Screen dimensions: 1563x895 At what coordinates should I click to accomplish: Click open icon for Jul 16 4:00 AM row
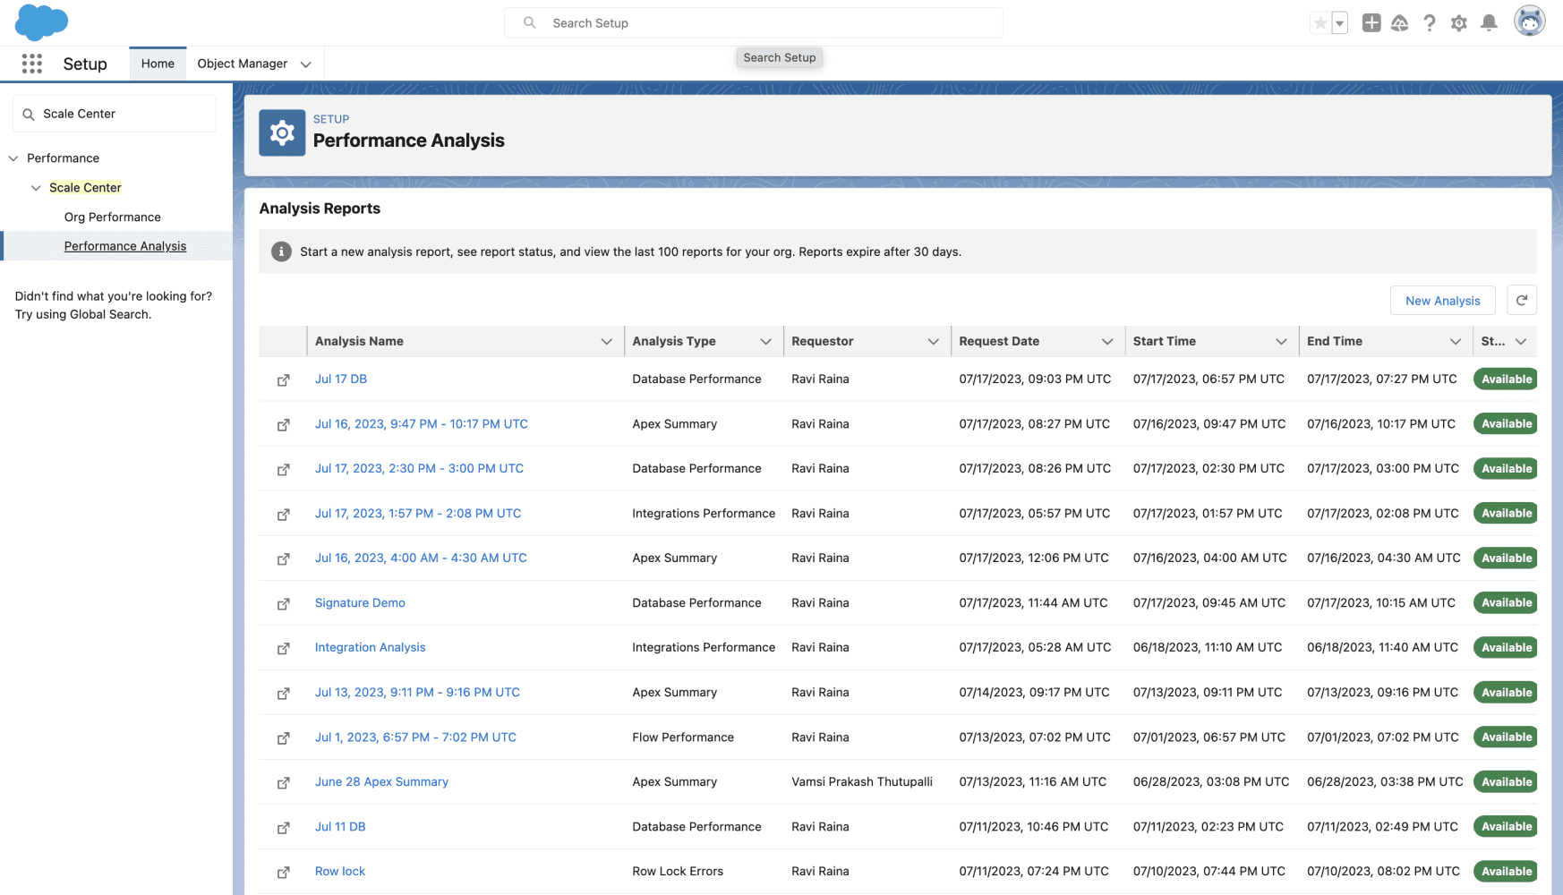pyautogui.click(x=283, y=559)
